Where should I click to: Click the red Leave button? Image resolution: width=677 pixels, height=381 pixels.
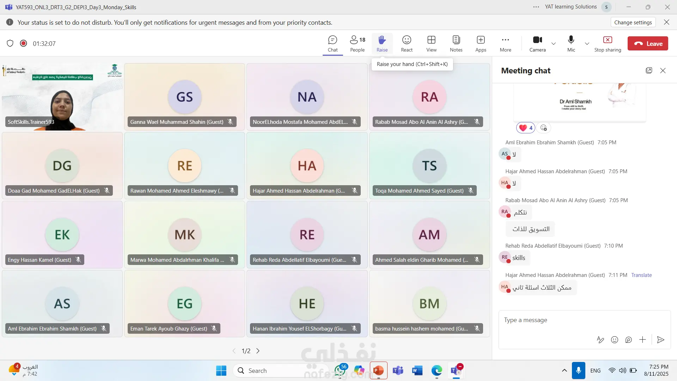(x=648, y=43)
